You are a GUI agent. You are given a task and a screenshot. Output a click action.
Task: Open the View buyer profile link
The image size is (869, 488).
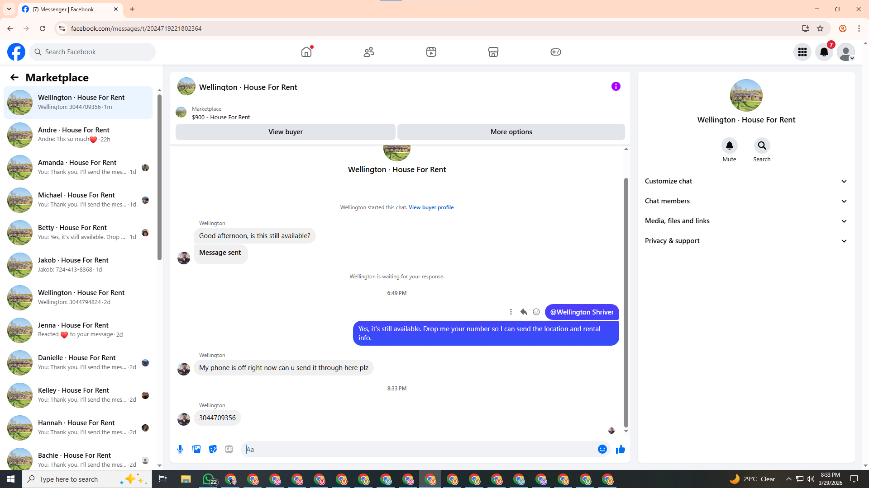[431, 207]
